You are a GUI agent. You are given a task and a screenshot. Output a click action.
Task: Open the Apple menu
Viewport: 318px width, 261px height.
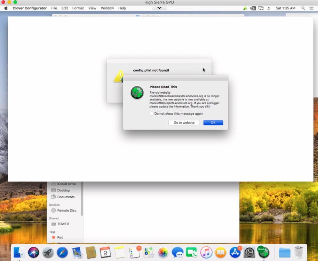pos(6,8)
